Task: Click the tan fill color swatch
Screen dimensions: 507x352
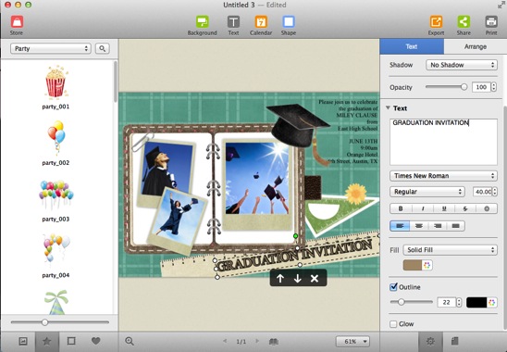Action: tap(413, 265)
